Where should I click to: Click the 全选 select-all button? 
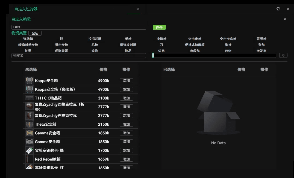(35, 33)
